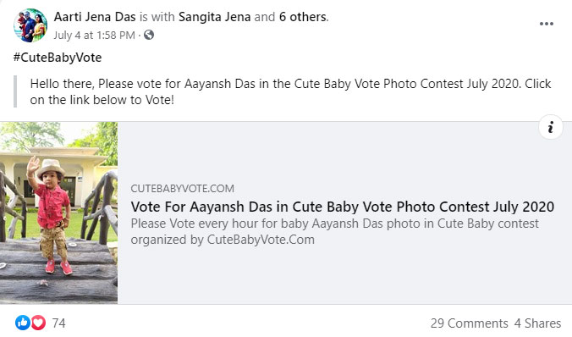Click the link preview description text
The width and height of the screenshot is (572, 337).
tap(334, 231)
